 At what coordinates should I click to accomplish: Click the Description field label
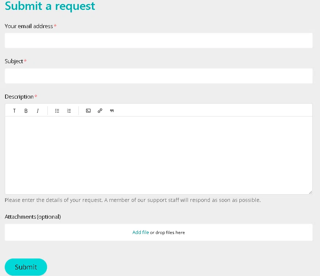19,96
